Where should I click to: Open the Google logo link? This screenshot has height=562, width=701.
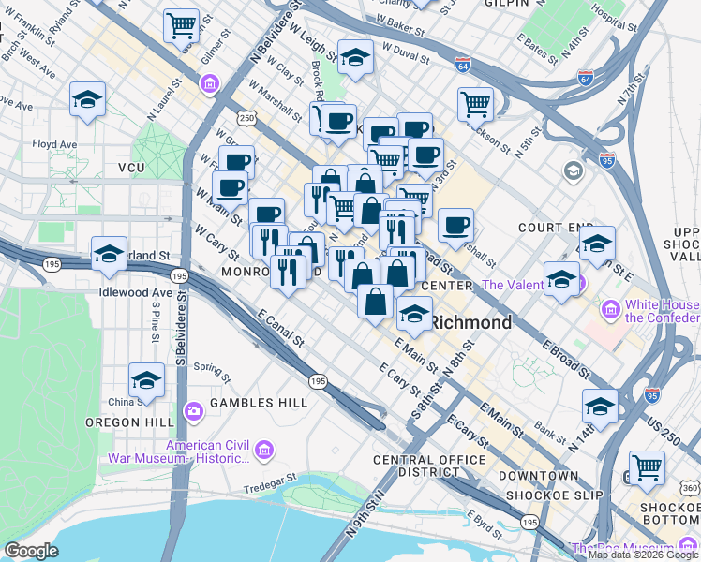tap(31, 552)
